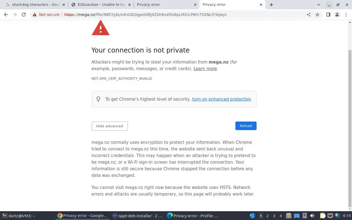Open the Learn more link
The width and height of the screenshot is (352, 220).
(205, 69)
